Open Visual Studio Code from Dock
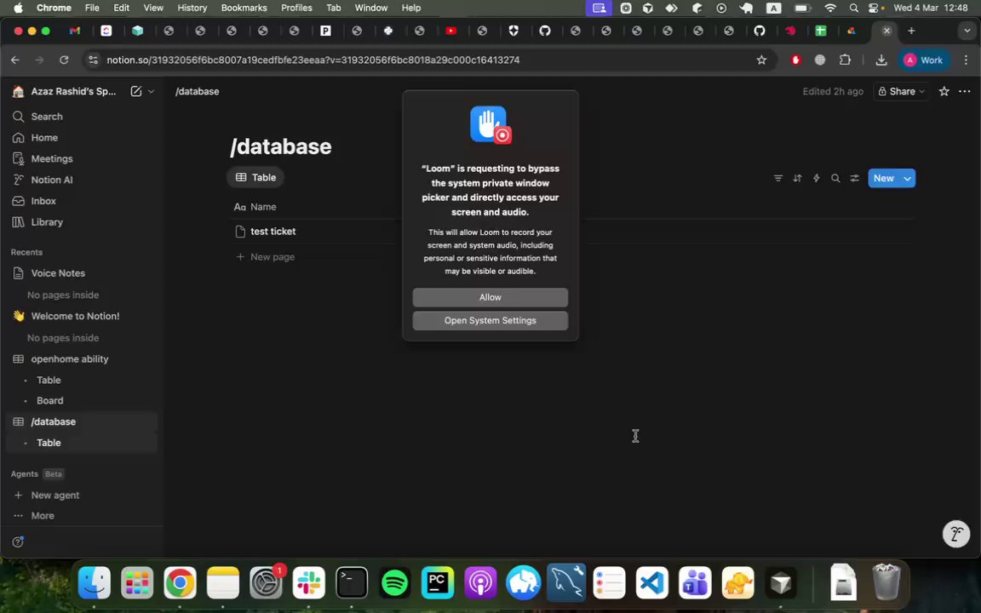This screenshot has width=981, height=613. [x=652, y=583]
